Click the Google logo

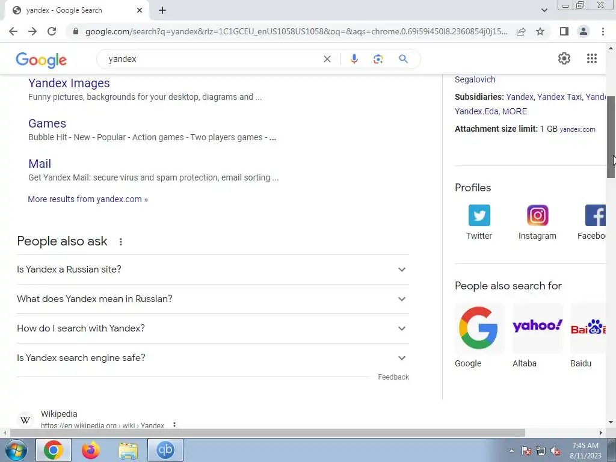click(x=42, y=60)
